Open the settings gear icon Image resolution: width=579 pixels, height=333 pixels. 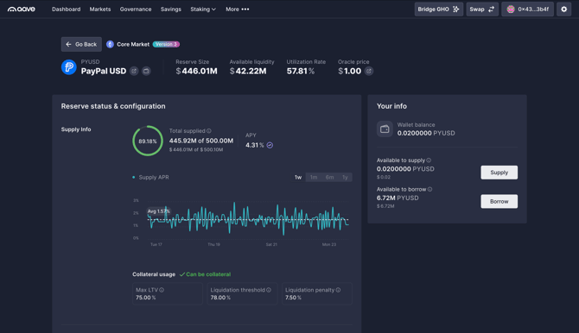pos(563,9)
